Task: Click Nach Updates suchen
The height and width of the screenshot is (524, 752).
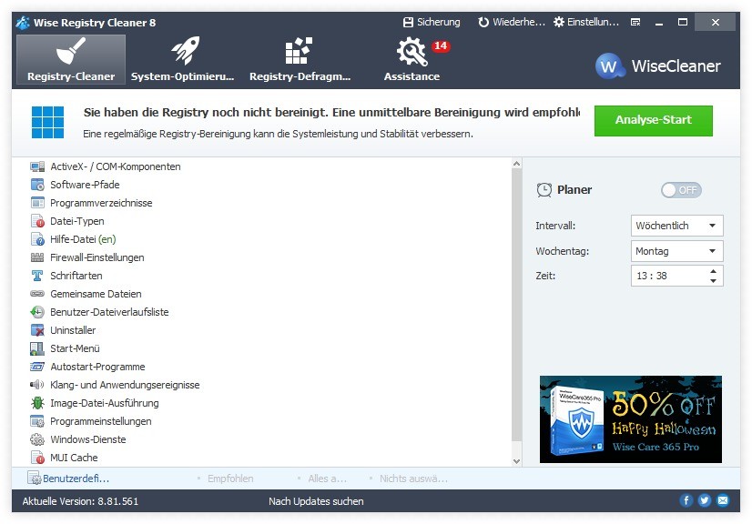Action: click(316, 501)
